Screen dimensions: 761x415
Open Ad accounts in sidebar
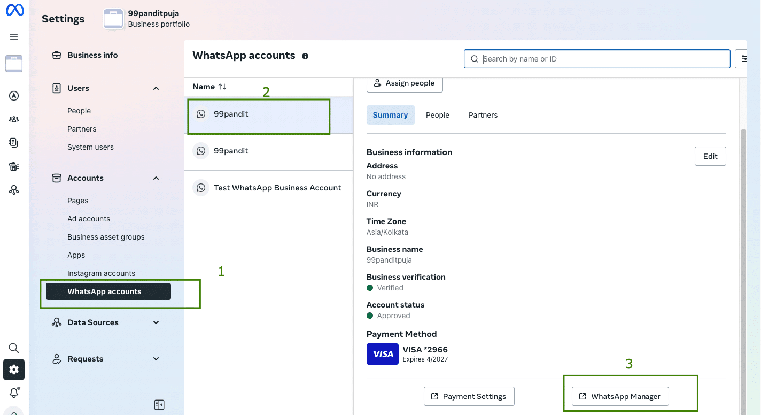[89, 219]
